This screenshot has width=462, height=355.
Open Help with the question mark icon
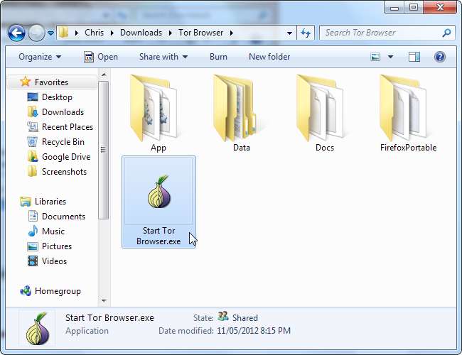tap(439, 57)
